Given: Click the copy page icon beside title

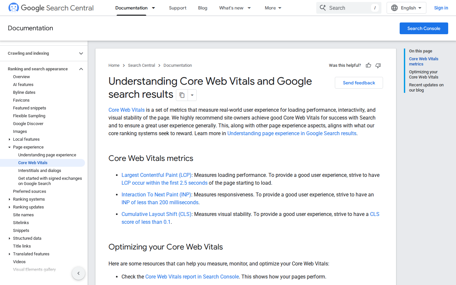Looking at the screenshot, I should (x=182, y=95).
